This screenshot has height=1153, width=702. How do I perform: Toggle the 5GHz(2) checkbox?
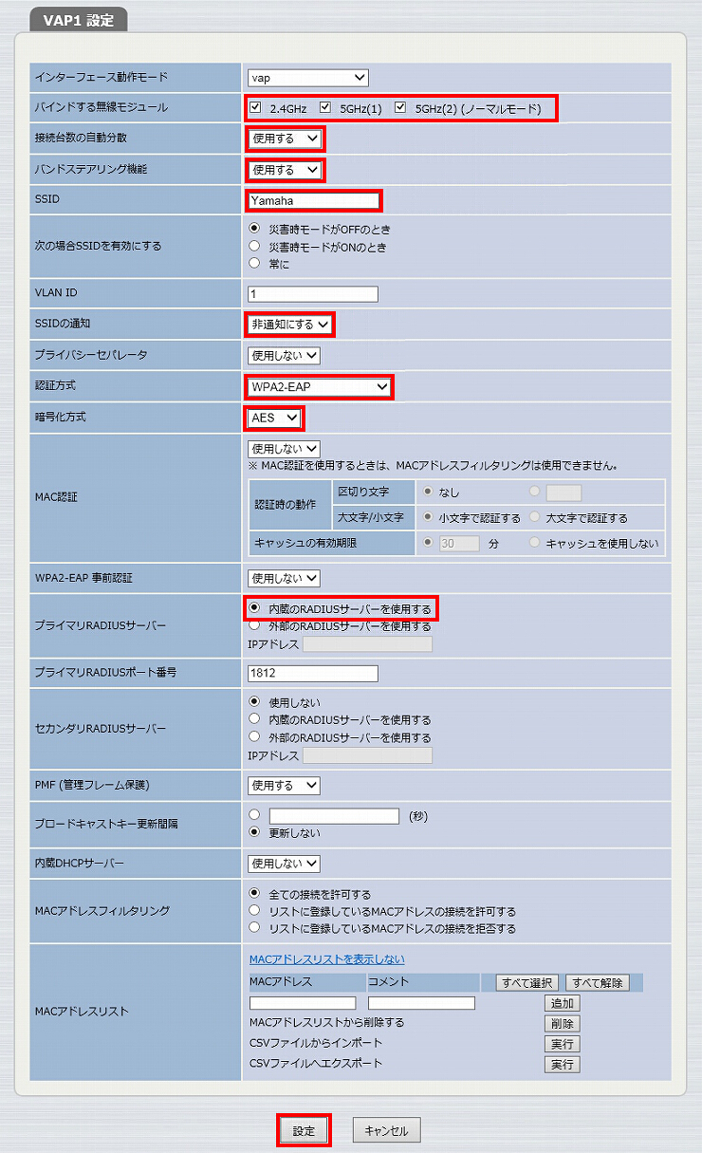pyautogui.click(x=400, y=107)
